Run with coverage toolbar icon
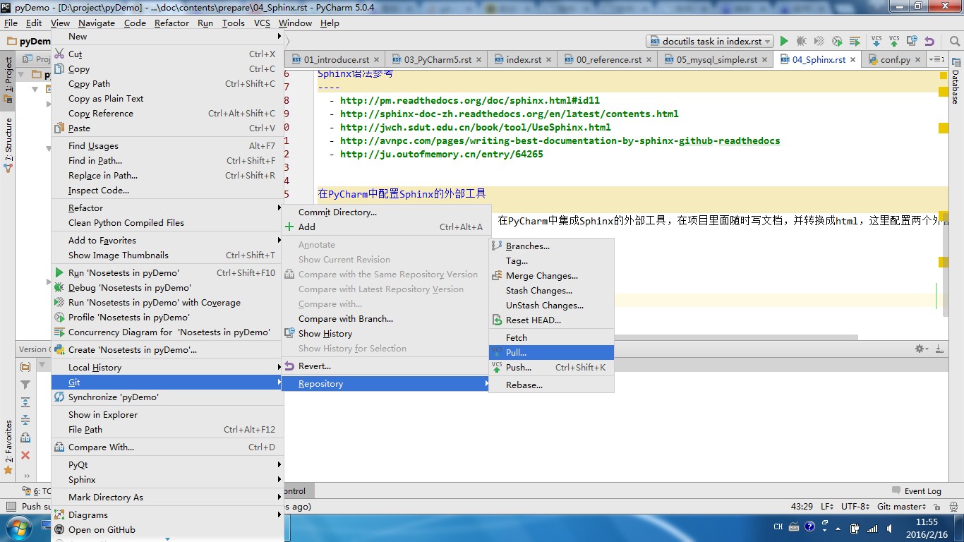The height and width of the screenshot is (542, 964). (819, 42)
